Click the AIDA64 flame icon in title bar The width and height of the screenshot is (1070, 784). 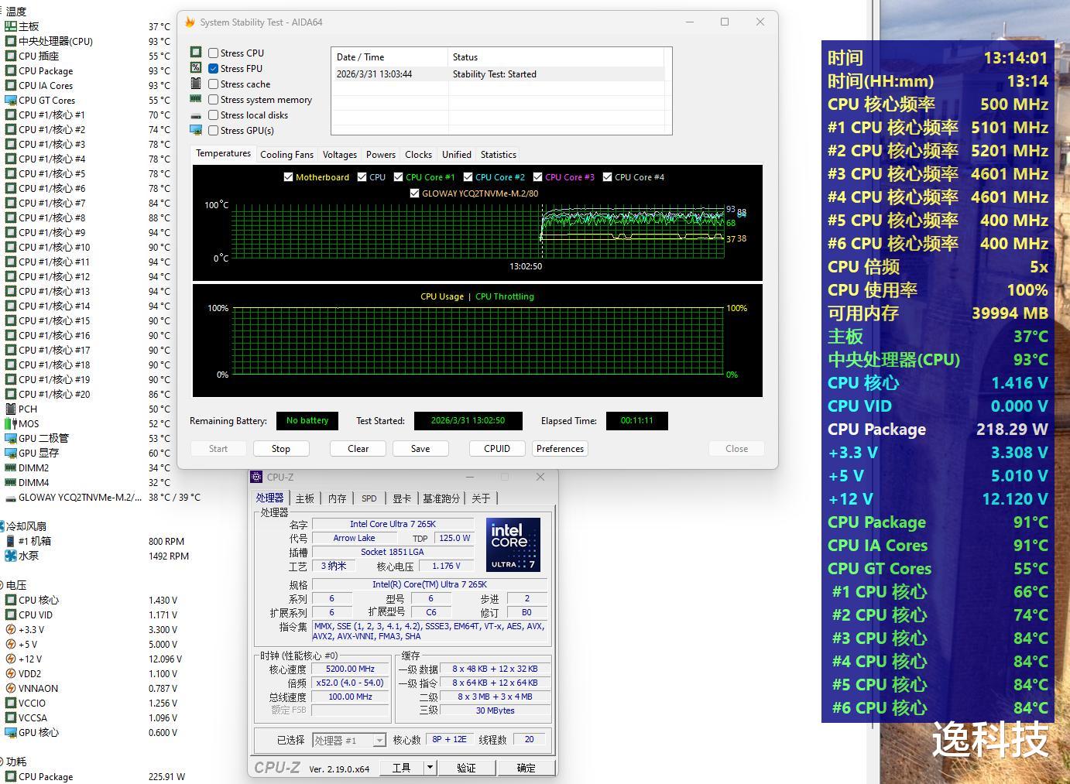[x=190, y=22]
